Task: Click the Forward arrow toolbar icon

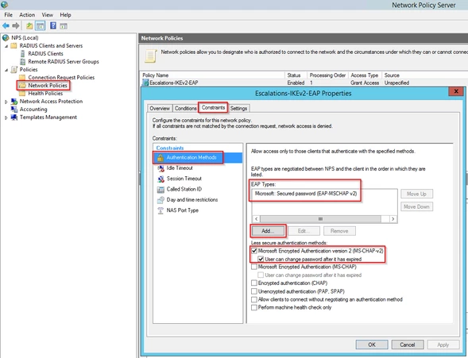Action: tap(16, 26)
